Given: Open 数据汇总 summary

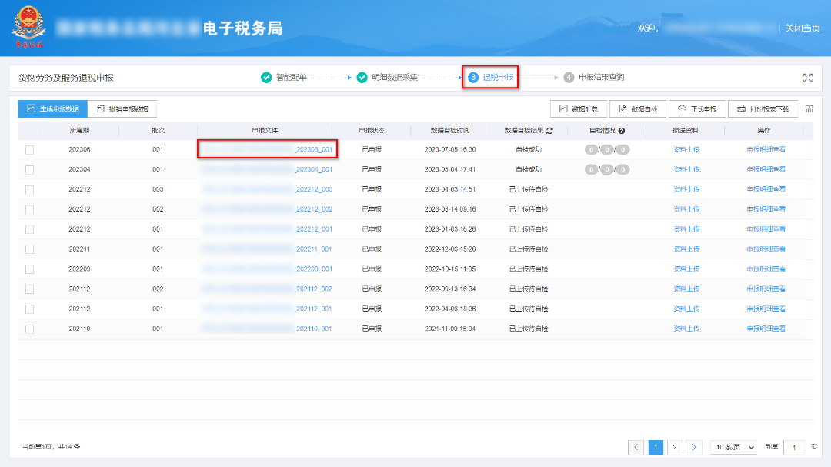Looking at the screenshot, I should [x=579, y=108].
